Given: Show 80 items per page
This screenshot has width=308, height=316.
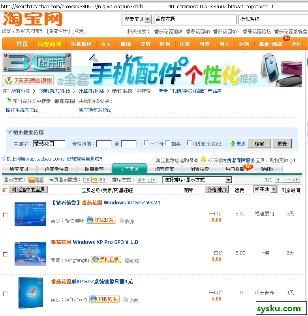Looking at the screenshot, I should pos(102,180).
